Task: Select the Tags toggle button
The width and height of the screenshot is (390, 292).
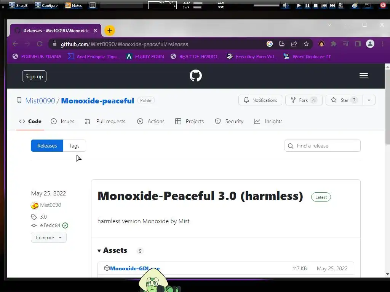Action: (74, 146)
